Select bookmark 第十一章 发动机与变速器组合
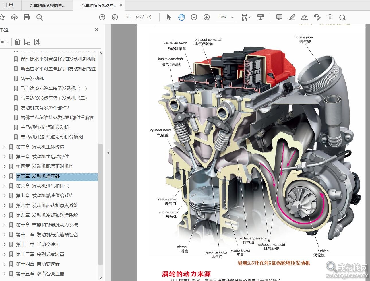370x281 pixels. (x=47, y=235)
